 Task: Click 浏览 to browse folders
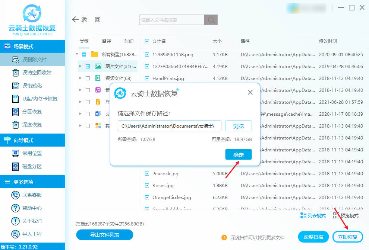pos(239,126)
